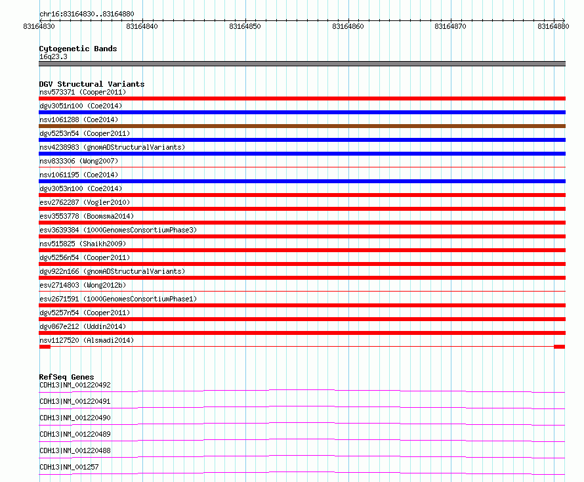Click the blue bar for dgv3051n100
Image resolution: width=584 pixels, height=482 pixels.
coord(302,112)
